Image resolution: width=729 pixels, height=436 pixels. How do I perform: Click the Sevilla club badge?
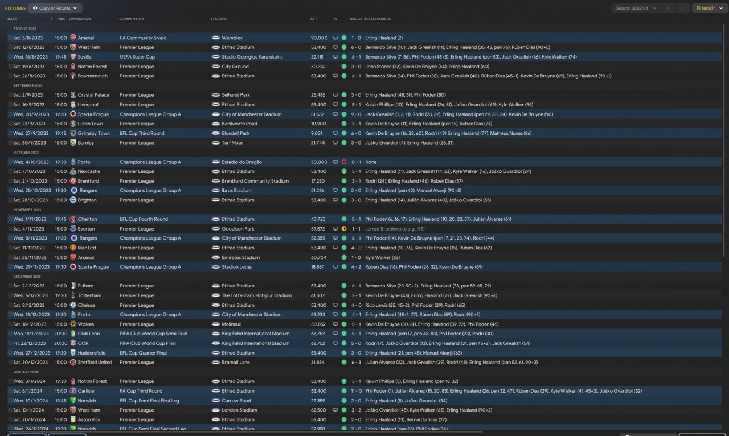(73, 57)
